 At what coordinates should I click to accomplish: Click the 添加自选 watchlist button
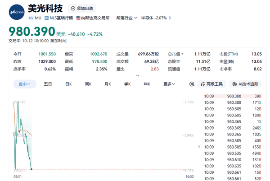click(82, 9)
